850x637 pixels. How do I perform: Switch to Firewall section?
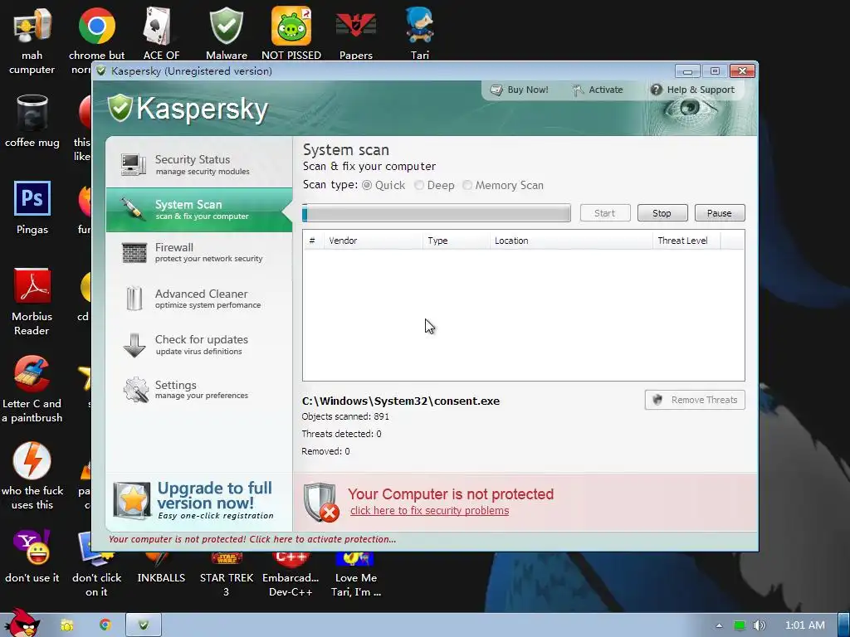[199, 252]
